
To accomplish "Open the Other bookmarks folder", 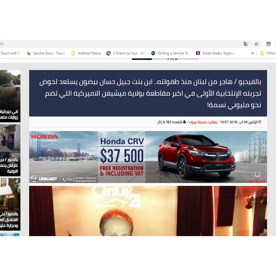I will (x=268, y=53).
